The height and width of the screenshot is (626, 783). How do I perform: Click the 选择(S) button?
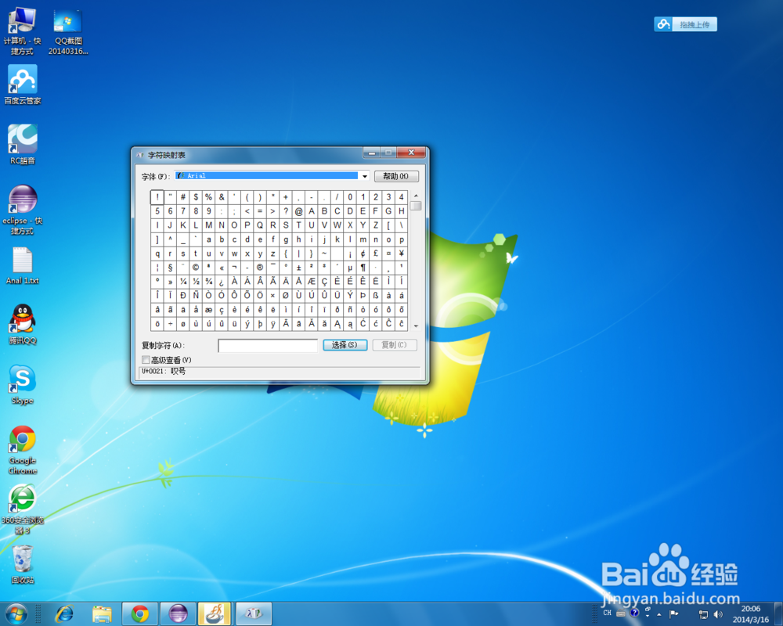tap(345, 345)
